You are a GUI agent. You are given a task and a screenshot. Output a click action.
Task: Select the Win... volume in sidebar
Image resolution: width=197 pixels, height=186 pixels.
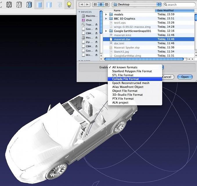(87, 55)
